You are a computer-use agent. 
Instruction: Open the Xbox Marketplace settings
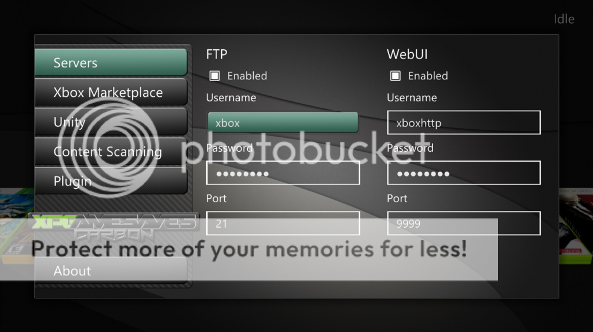[111, 92]
